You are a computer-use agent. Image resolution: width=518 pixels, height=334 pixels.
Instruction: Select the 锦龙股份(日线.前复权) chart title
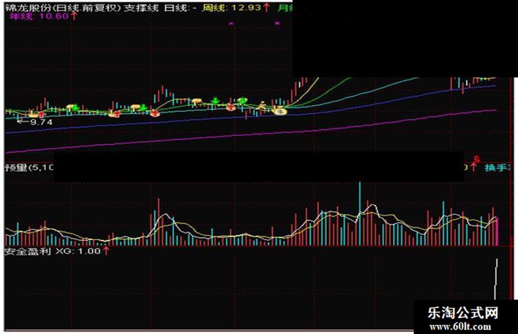(x=63, y=7)
